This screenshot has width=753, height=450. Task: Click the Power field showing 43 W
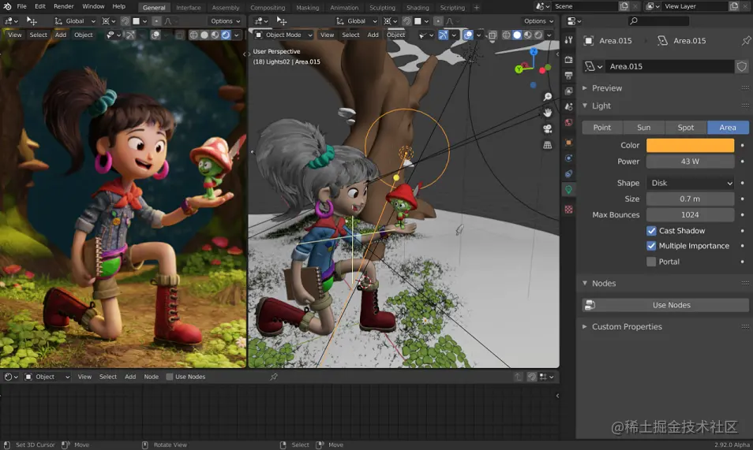point(690,162)
